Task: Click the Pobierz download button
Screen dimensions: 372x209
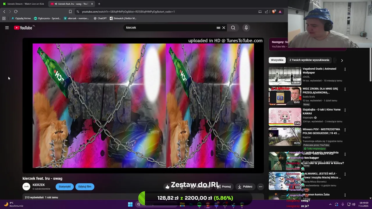Action: pyautogui.click(x=245, y=187)
